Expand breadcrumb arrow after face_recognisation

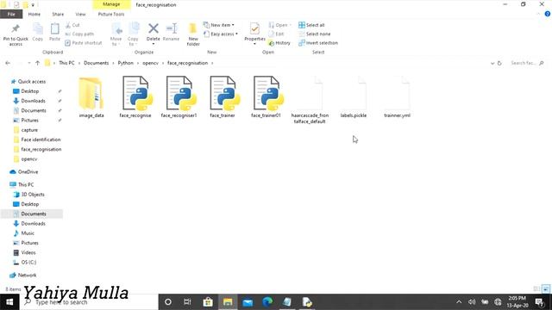pyautogui.click(x=212, y=63)
